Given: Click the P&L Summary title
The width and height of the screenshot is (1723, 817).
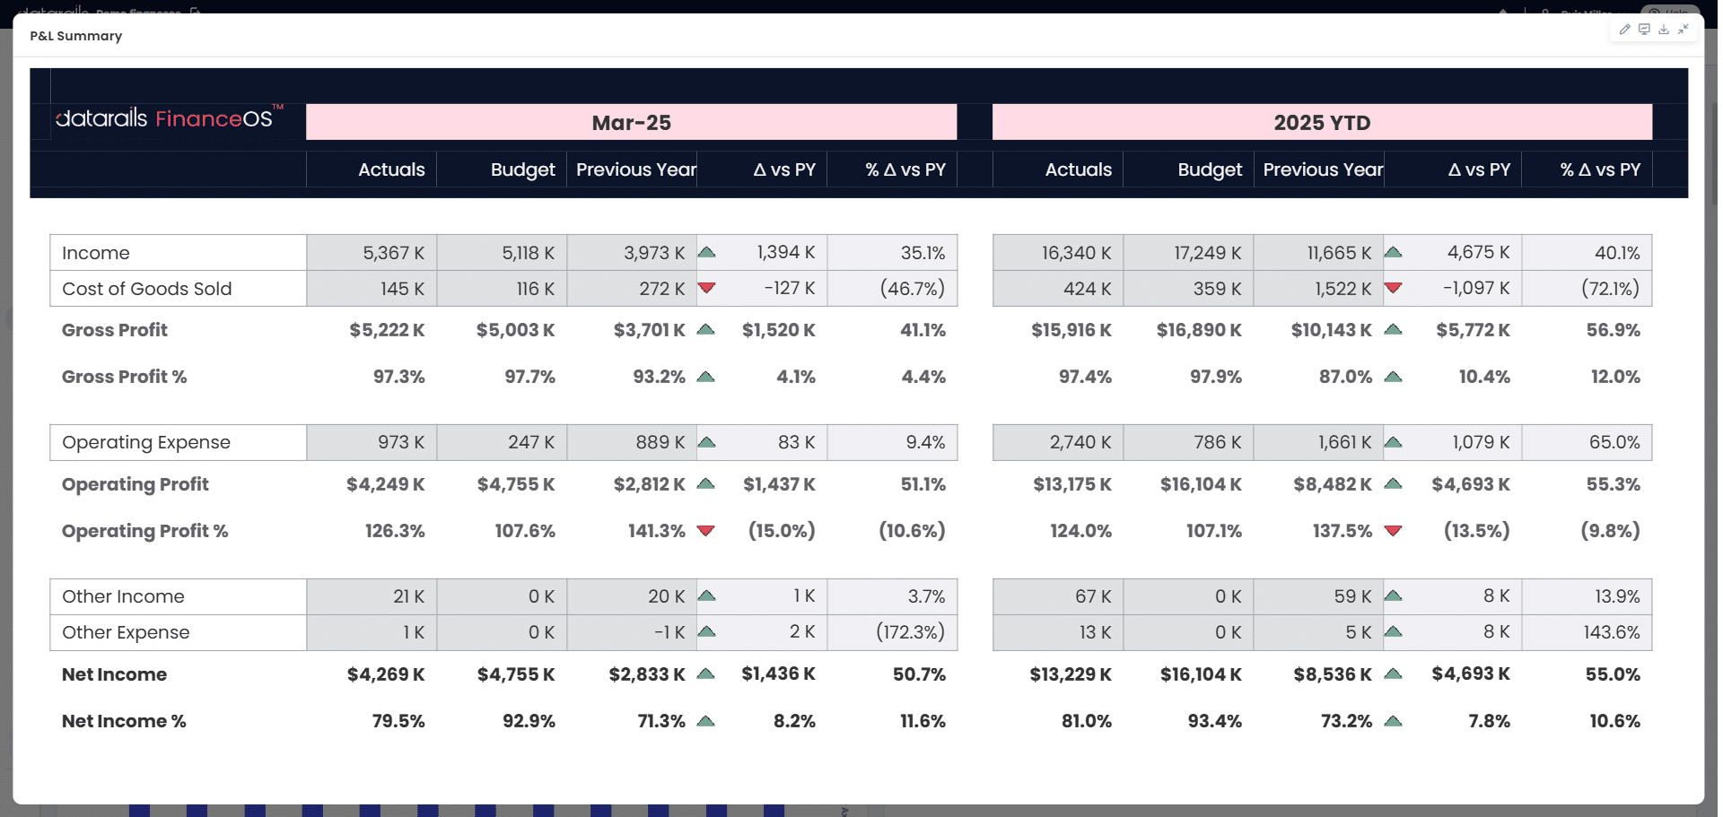Looking at the screenshot, I should [76, 36].
